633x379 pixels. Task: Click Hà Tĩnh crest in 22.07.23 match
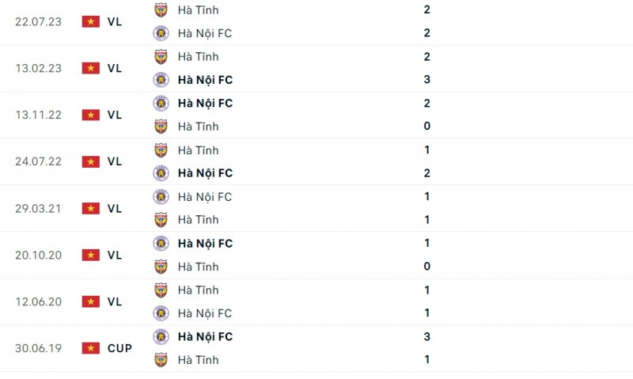(x=161, y=10)
